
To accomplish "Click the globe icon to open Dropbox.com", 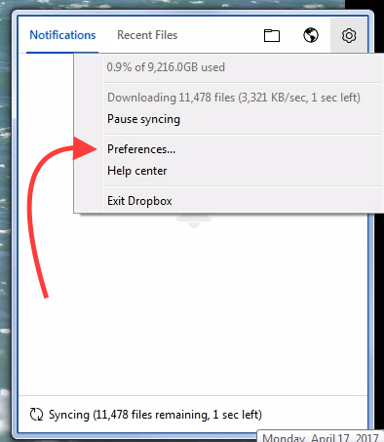I will pyautogui.click(x=311, y=35).
